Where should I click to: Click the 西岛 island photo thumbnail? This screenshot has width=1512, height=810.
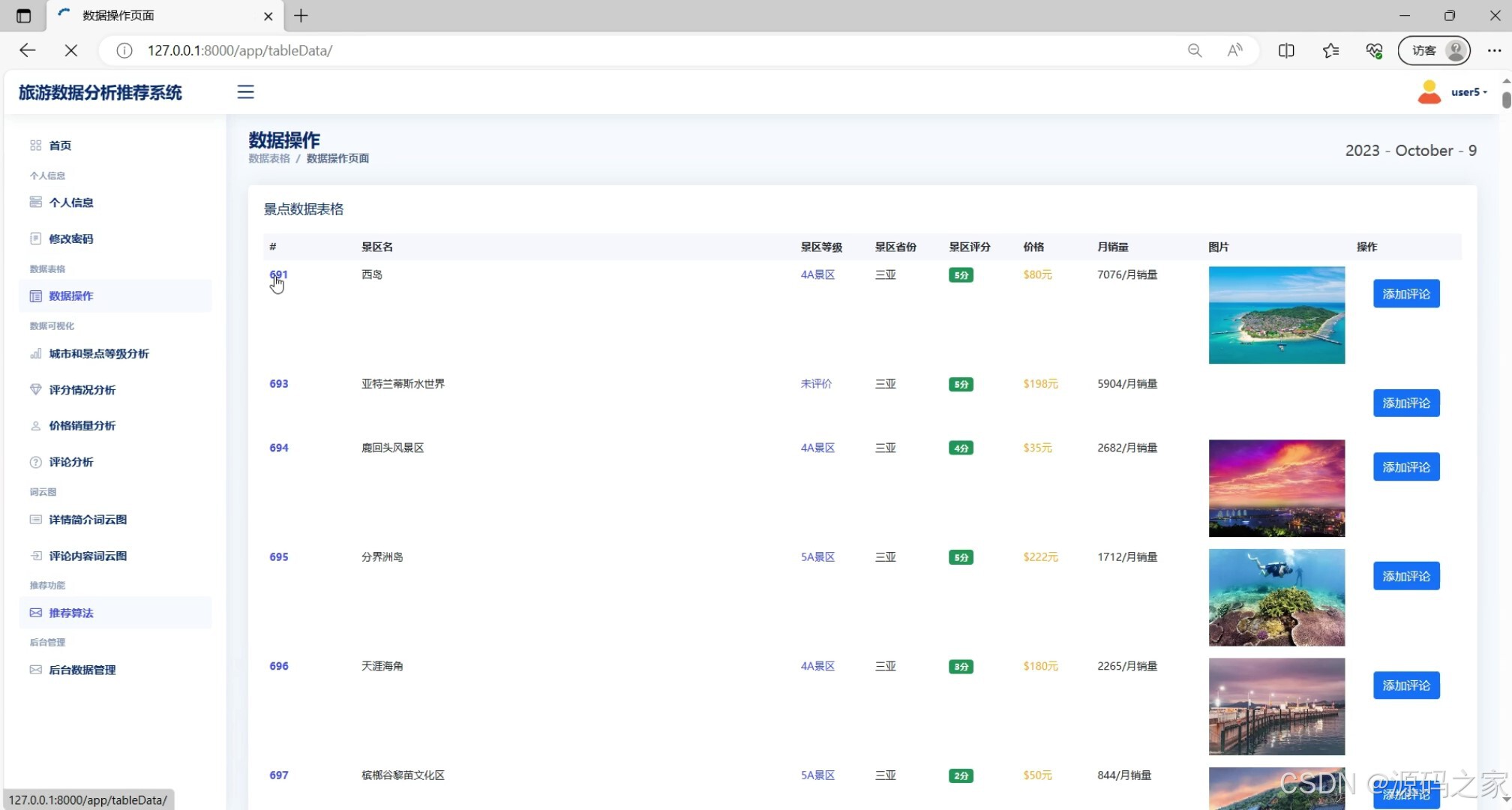point(1276,315)
